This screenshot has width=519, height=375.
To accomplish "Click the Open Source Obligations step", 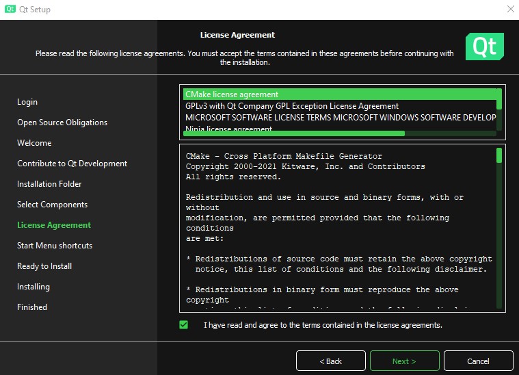I will point(62,122).
